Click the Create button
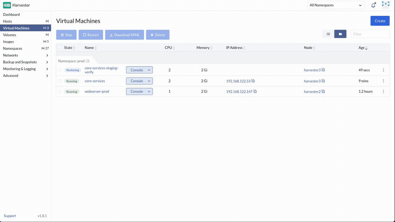The image size is (395, 222). pyautogui.click(x=380, y=21)
